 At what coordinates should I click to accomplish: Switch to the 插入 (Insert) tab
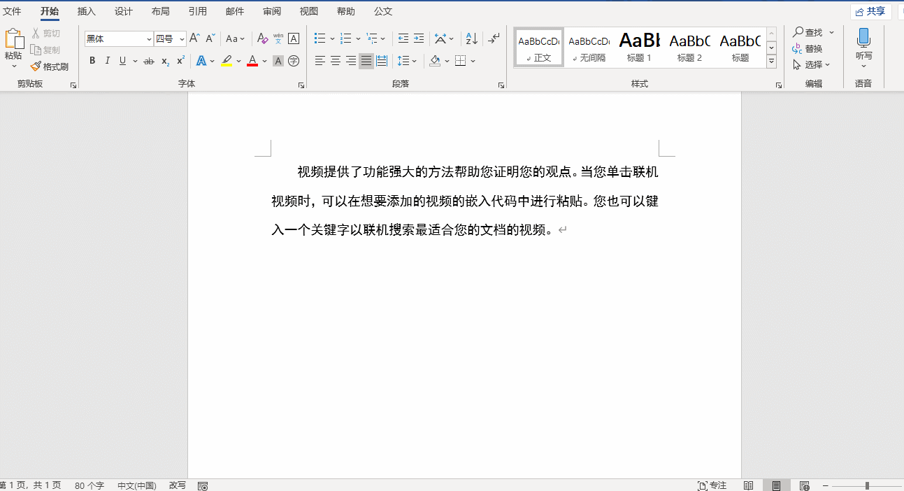click(x=87, y=11)
